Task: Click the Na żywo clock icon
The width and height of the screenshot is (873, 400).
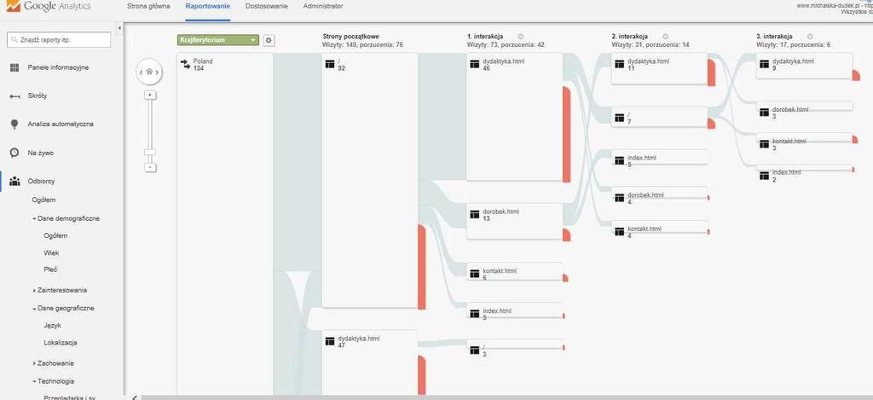Action: [x=14, y=153]
